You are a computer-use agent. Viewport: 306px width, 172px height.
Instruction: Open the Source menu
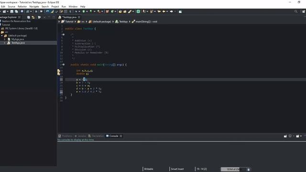coord(11,7)
